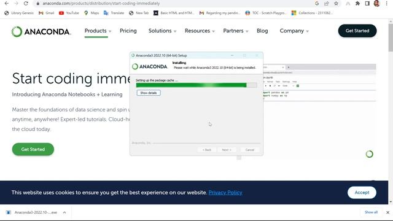Click Cancel in Anaconda setup

250,150
